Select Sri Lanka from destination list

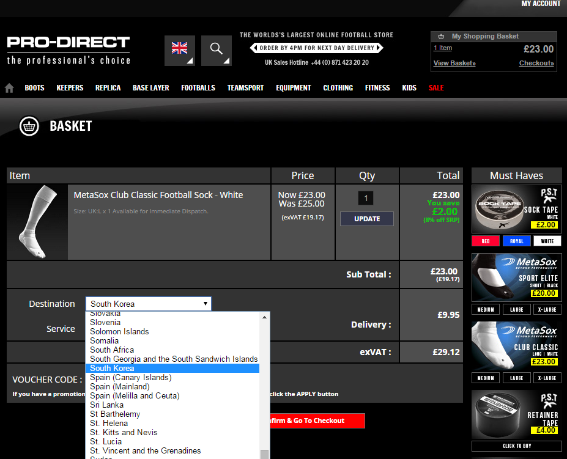pyautogui.click(x=172, y=405)
